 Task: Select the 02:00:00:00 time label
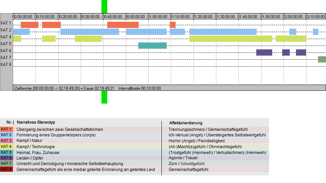tap(293, 17)
